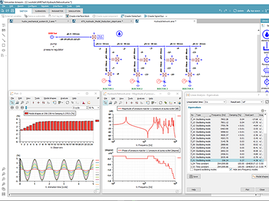Click the Phase of pressure legend label
269x201 pixels.
coord(149,150)
